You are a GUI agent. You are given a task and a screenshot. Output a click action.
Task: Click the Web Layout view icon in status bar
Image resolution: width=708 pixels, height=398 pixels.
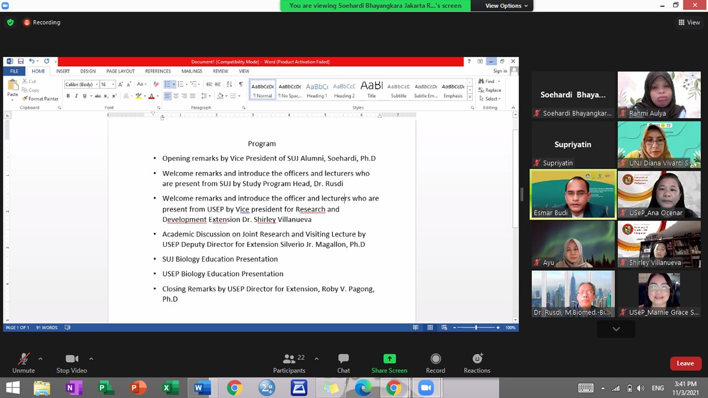[x=444, y=327]
